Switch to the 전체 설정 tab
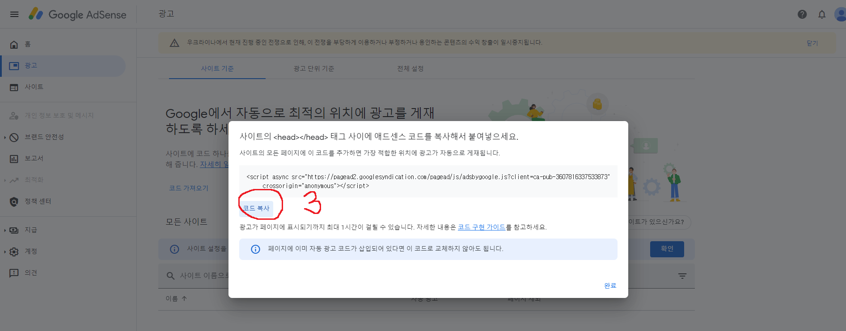The height and width of the screenshot is (331, 846). click(410, 68)
